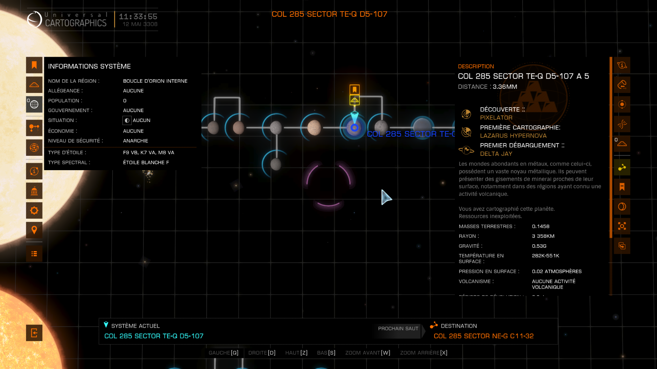657x369 pixels.
Task: Click destination COL 285 SECTOR NE-G C11-32
Action: (x=484, y=336)
